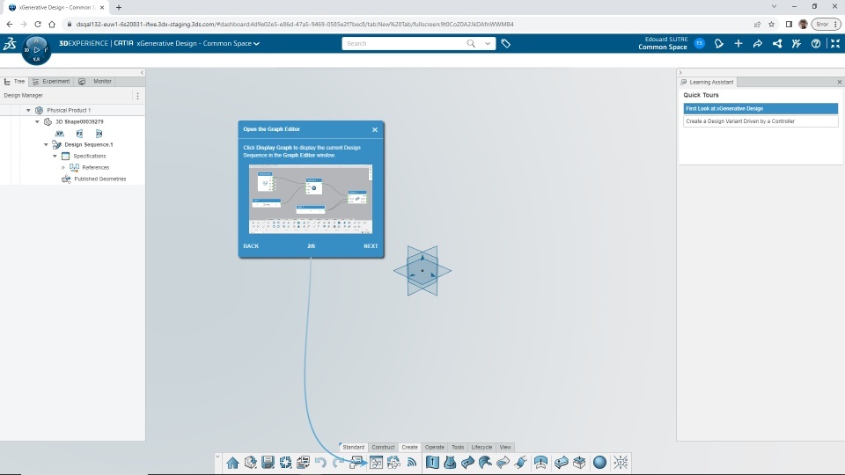This screenshot has width=845, height=475.
Task: Click BACK in the tour dialog
Action: tap(251, 246)
